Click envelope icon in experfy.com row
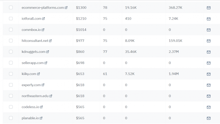The width and height of the screenshot is (220, 124). (208, 85)
